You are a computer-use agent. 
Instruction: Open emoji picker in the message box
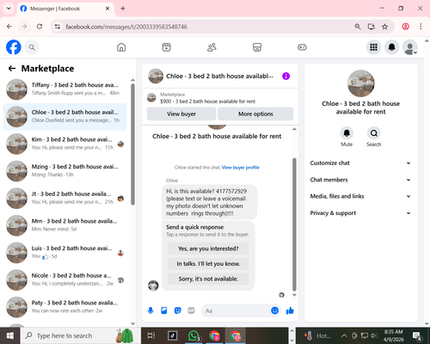pyautogui.click(x=274, y=310)
